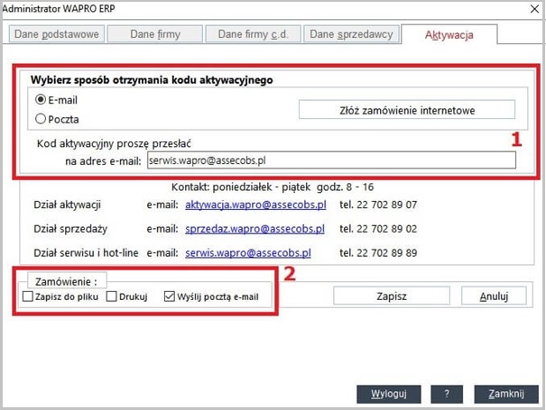Switch to the Dane podstawowe tab
This screenshot has height=410, width=546.
tap(57, 34)
